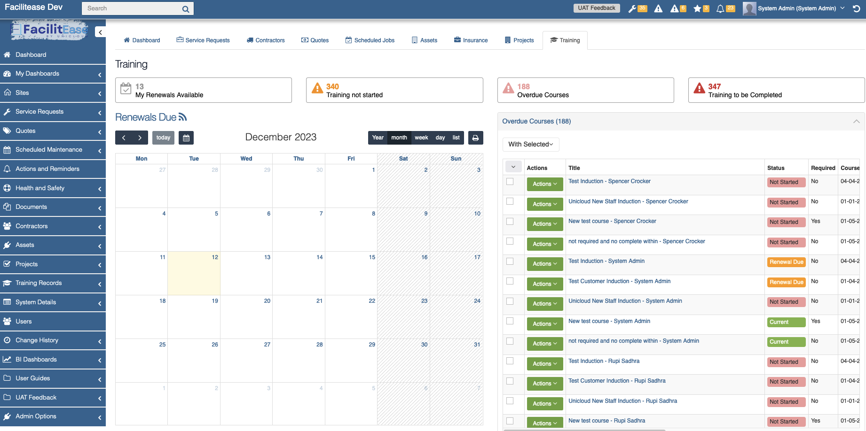Open the Scheduled Jobs tab
This screenshot has height=431, width=866.
tap(370, 40)
